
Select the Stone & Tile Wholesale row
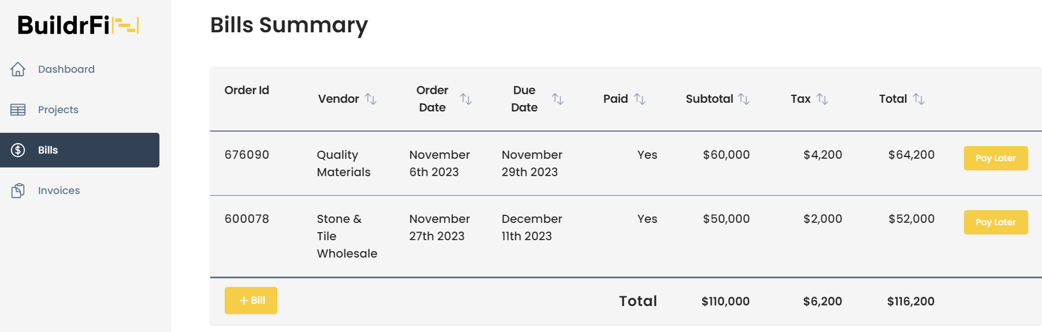pyautogui.click(x=626, y=236)
